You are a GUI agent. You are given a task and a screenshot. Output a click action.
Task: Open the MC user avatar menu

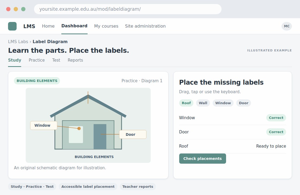pos(287,26)
